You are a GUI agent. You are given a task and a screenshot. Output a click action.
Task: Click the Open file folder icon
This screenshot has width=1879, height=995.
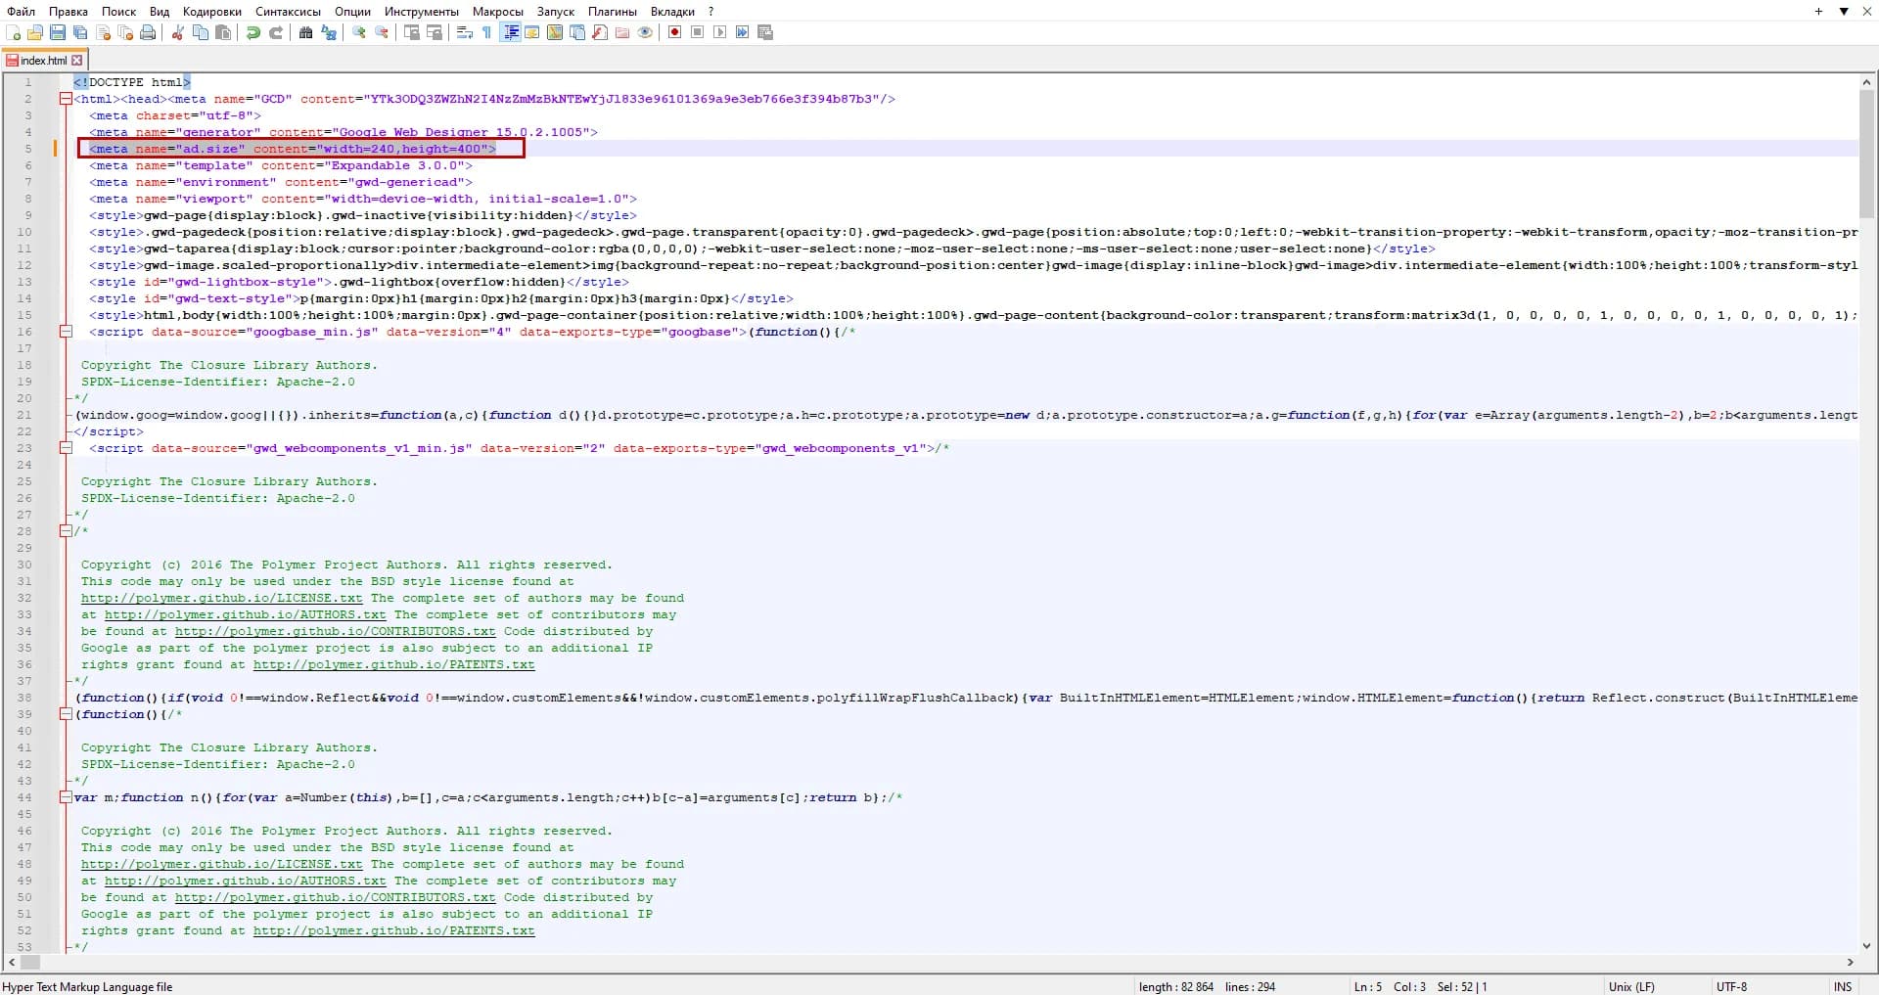35,32
